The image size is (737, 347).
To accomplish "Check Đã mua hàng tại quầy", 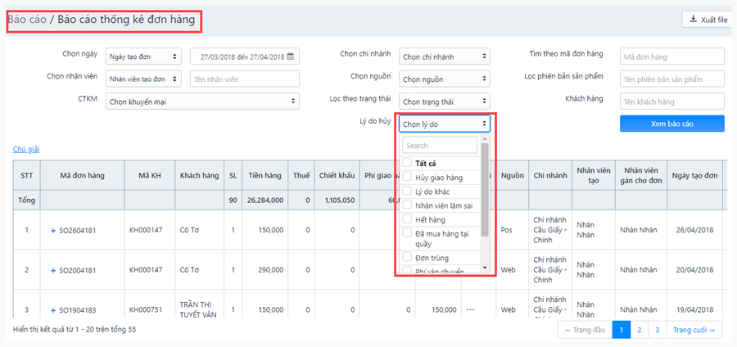I will [407, 233].
